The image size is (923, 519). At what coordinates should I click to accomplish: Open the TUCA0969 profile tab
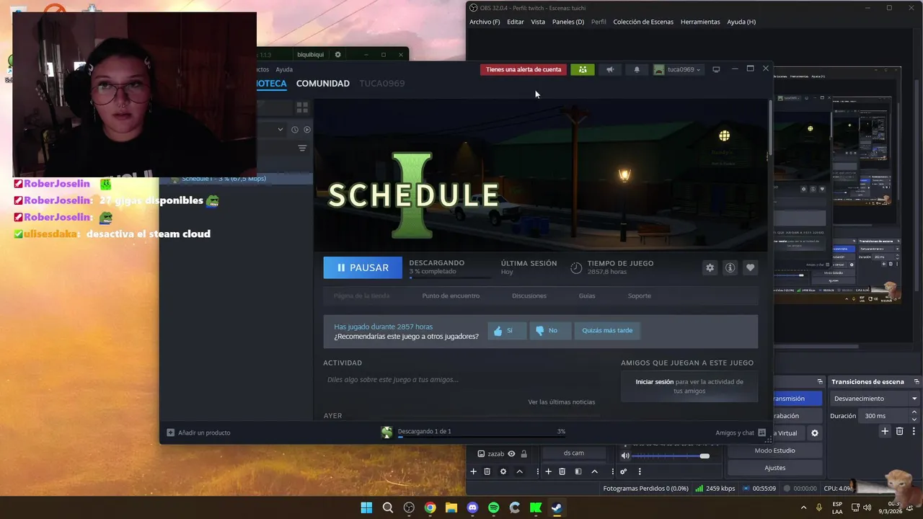[382, 84]
